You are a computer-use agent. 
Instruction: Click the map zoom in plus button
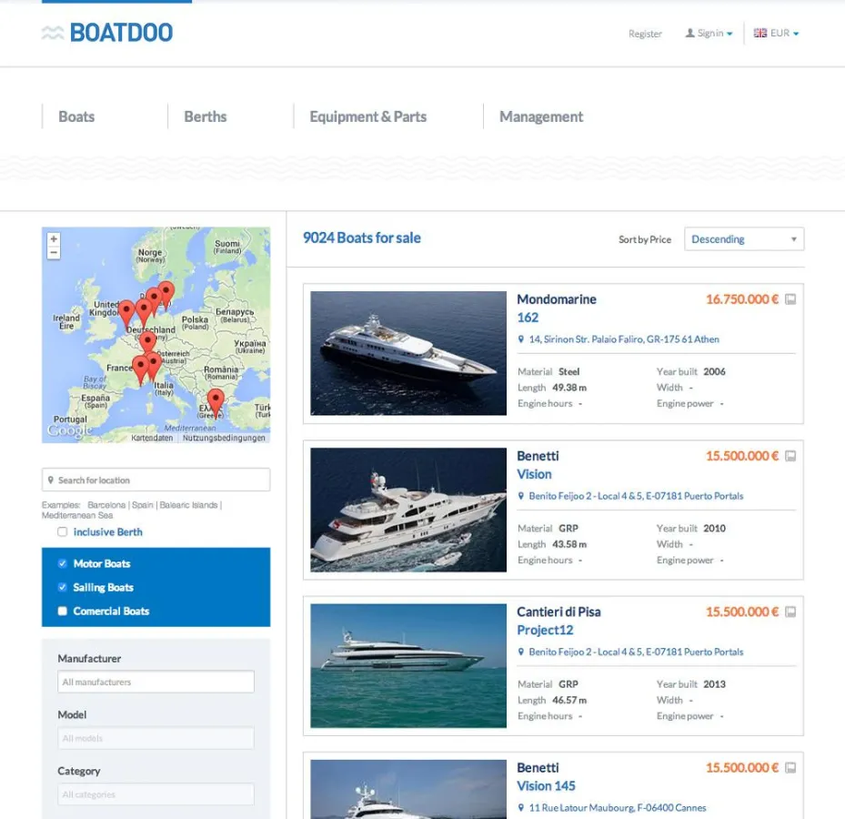click(54, 239)
